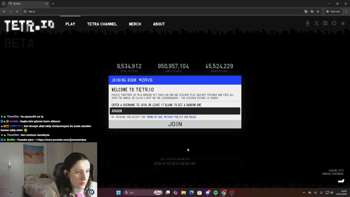Click the crossed-out eye icon in address bar
This screenshot has height=197, width=350.
[x=312, y=11]
